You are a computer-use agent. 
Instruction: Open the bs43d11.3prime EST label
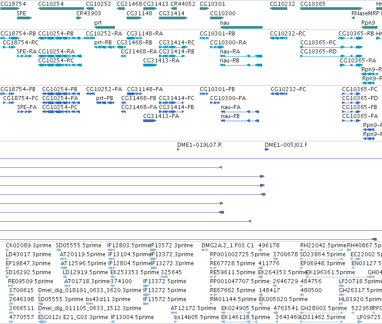tap(108, 299)
